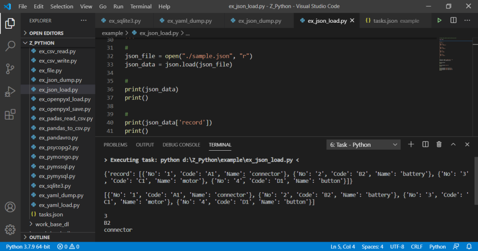Open the Edit menu
This screenshot has width=478, height=251.
click(39, 6)
